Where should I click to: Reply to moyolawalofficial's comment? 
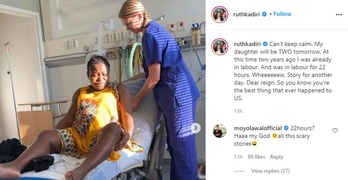[x=276, y=157]
